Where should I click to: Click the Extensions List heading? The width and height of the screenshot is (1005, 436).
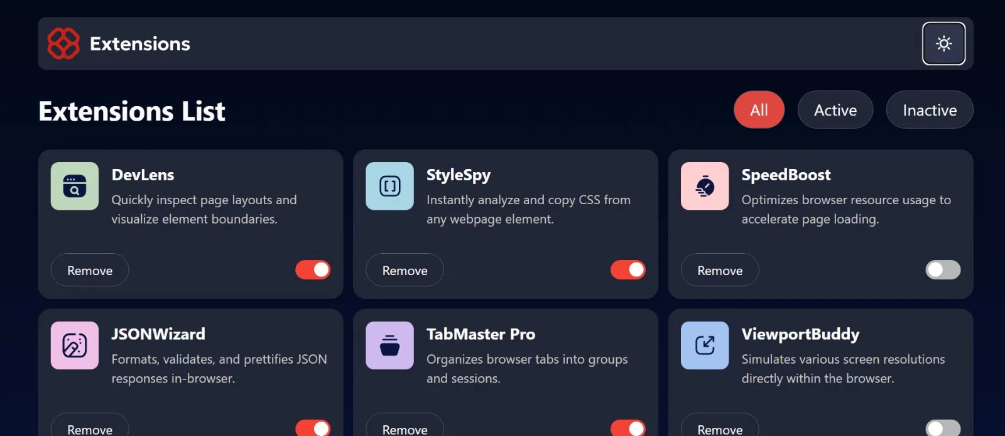point(132,111)
